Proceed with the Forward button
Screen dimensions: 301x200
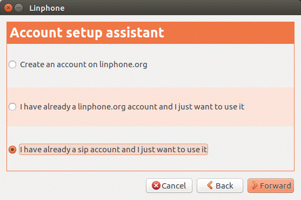(271, 185)
